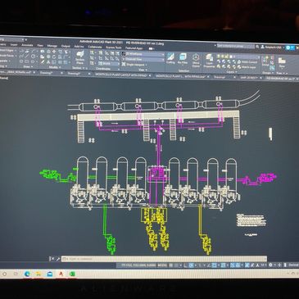
Task: Click the command line input field
Action: click(x=164, y=259)
